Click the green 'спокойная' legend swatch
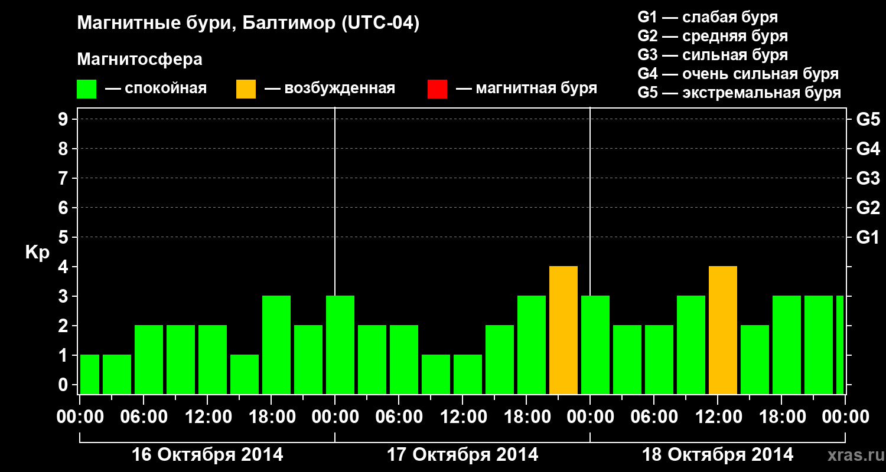Screen dimensions: 886x472 click(x=87, y=89)
